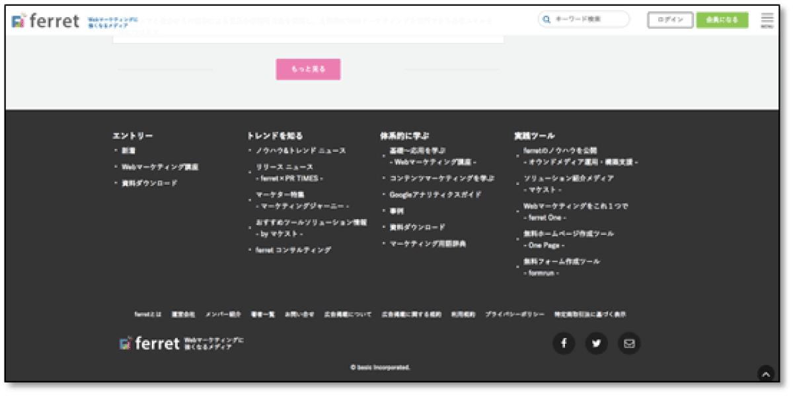This screenshot has height=396, width=793.
Task: Open マーケティング用語辞典 link
Action: pos(428,244)
